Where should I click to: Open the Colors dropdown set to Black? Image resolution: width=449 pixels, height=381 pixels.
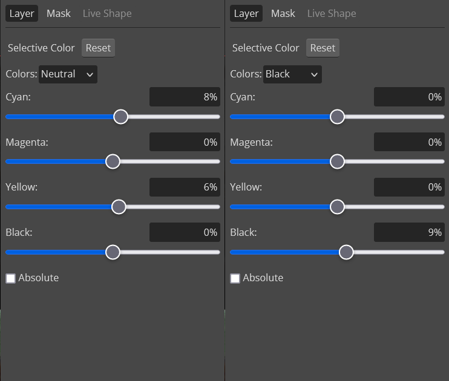pyautogui.click(x=292, y=74)
